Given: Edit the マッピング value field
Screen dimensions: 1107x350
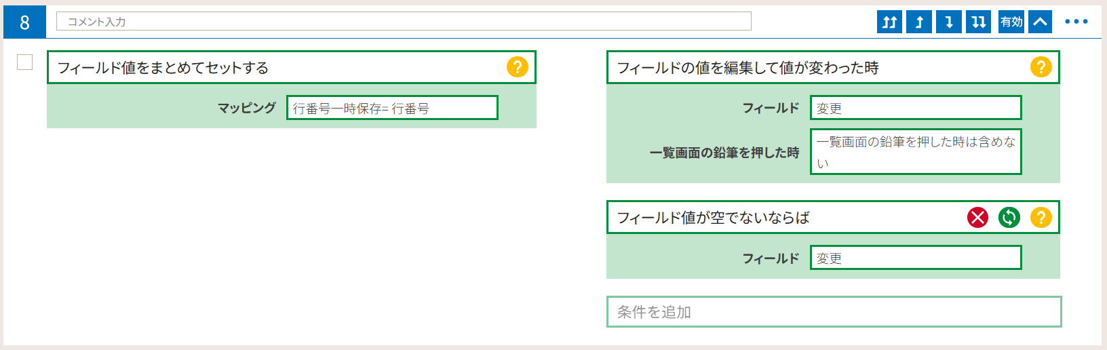Looking at the screenshot, I should (392, 108).
